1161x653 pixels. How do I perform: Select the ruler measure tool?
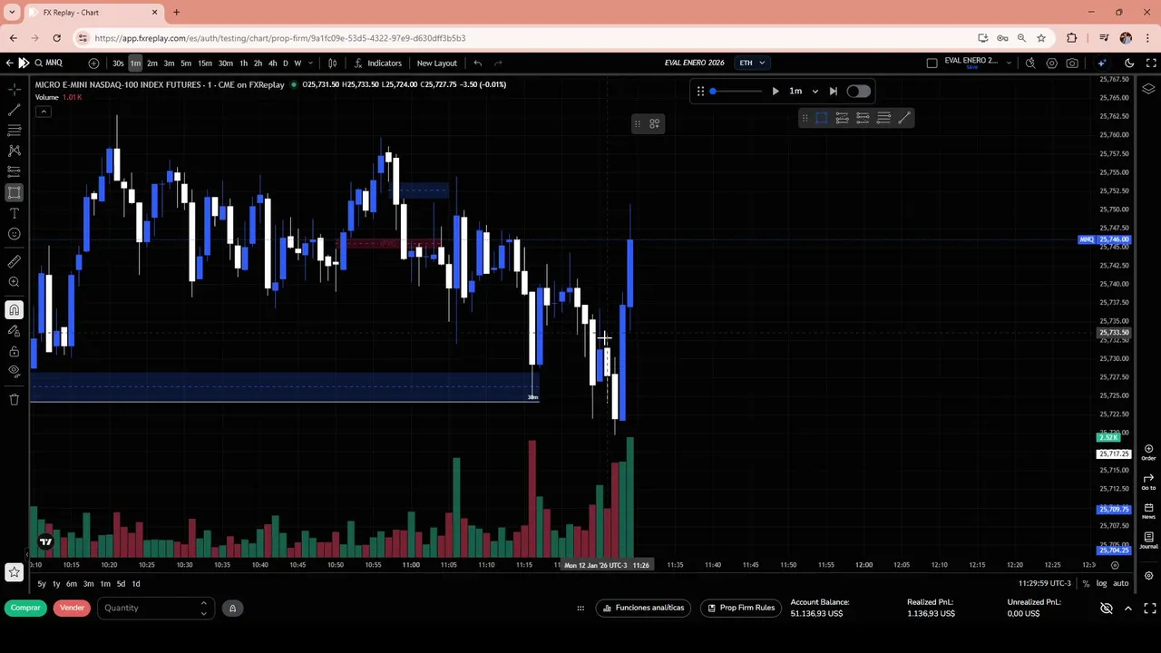(14, 261)
